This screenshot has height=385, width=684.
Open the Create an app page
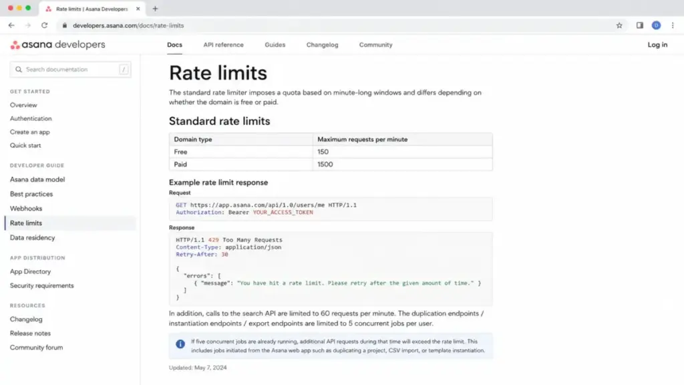point(29,132)
